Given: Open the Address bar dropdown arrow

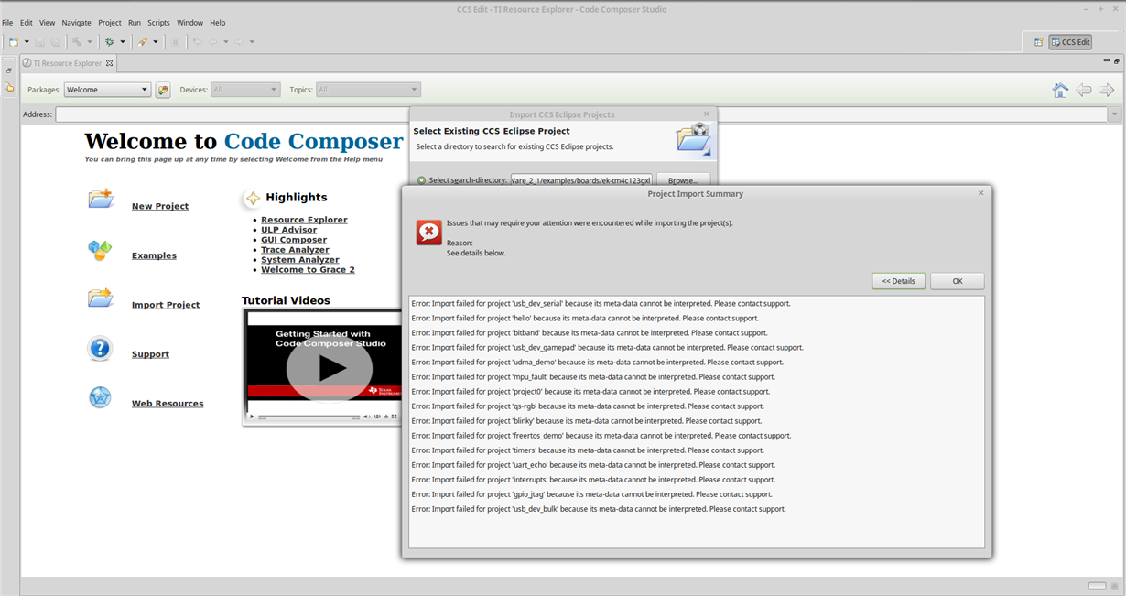Looking at the screenshot, I should [1114, 114].
